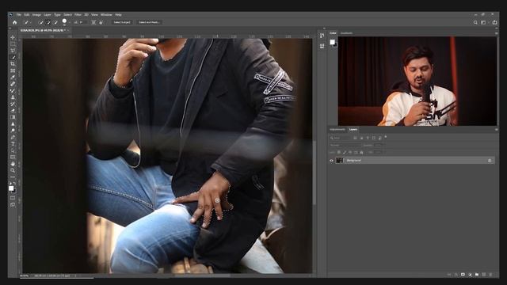The width and height of the screenshot is (507, 285).
Task: Close the open document tab
Action: [68, 30]
